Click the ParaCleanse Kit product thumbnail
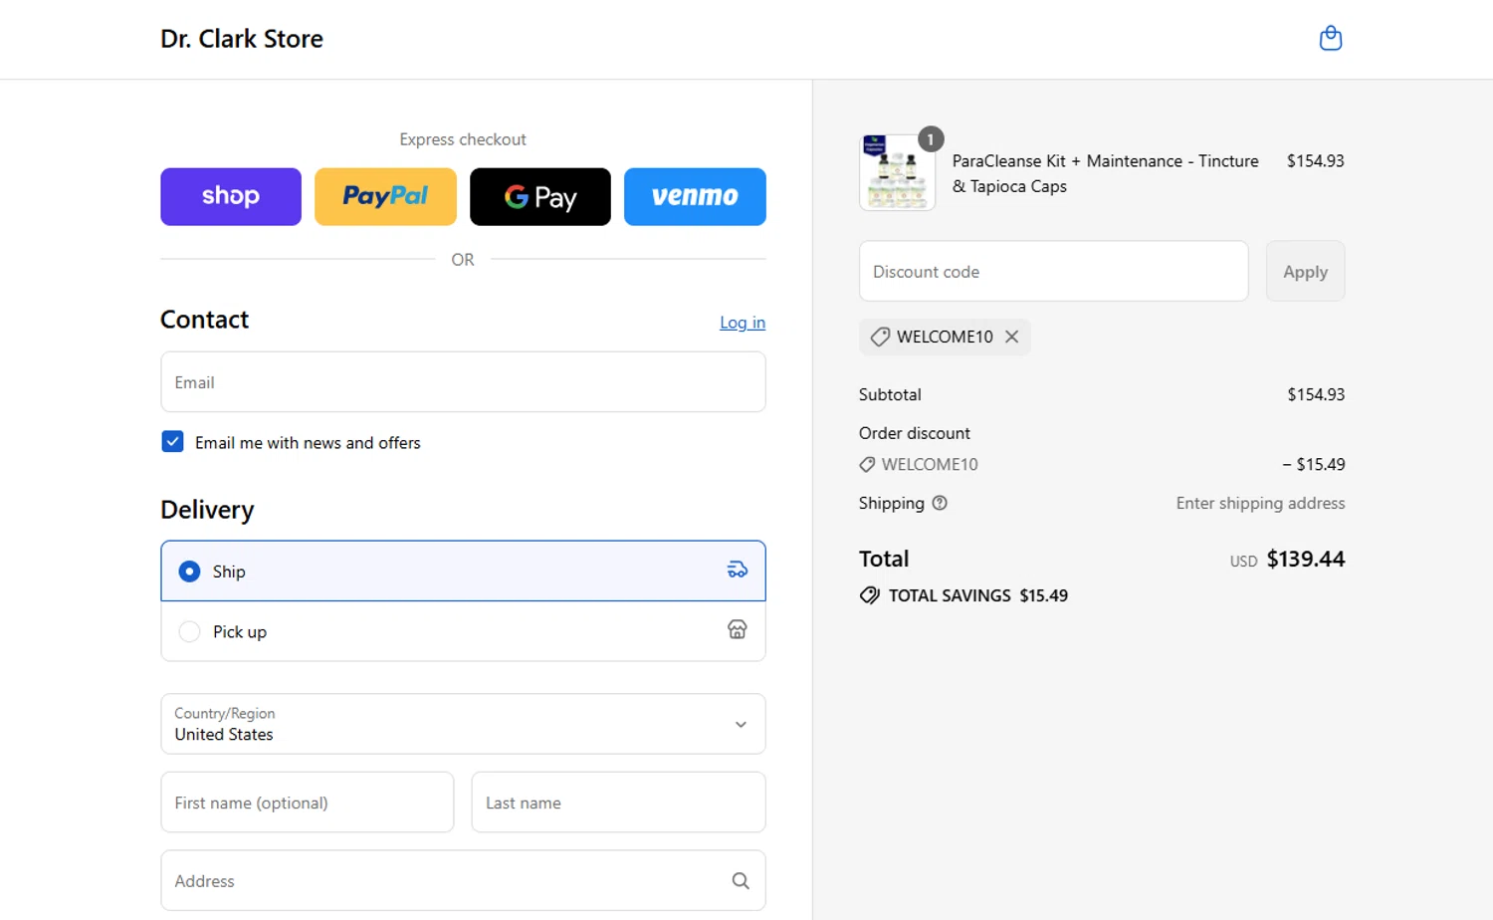This screenshot has height=920, width=1493. pyautogui.click(x=897, y=172)
